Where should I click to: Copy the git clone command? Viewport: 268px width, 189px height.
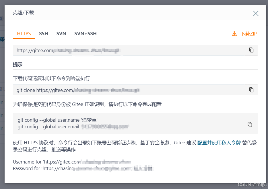click(x=251, y=90)
